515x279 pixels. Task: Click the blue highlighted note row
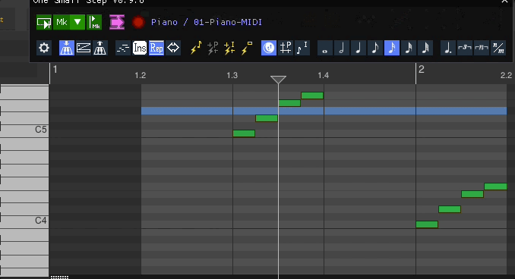tap(324, 111)
